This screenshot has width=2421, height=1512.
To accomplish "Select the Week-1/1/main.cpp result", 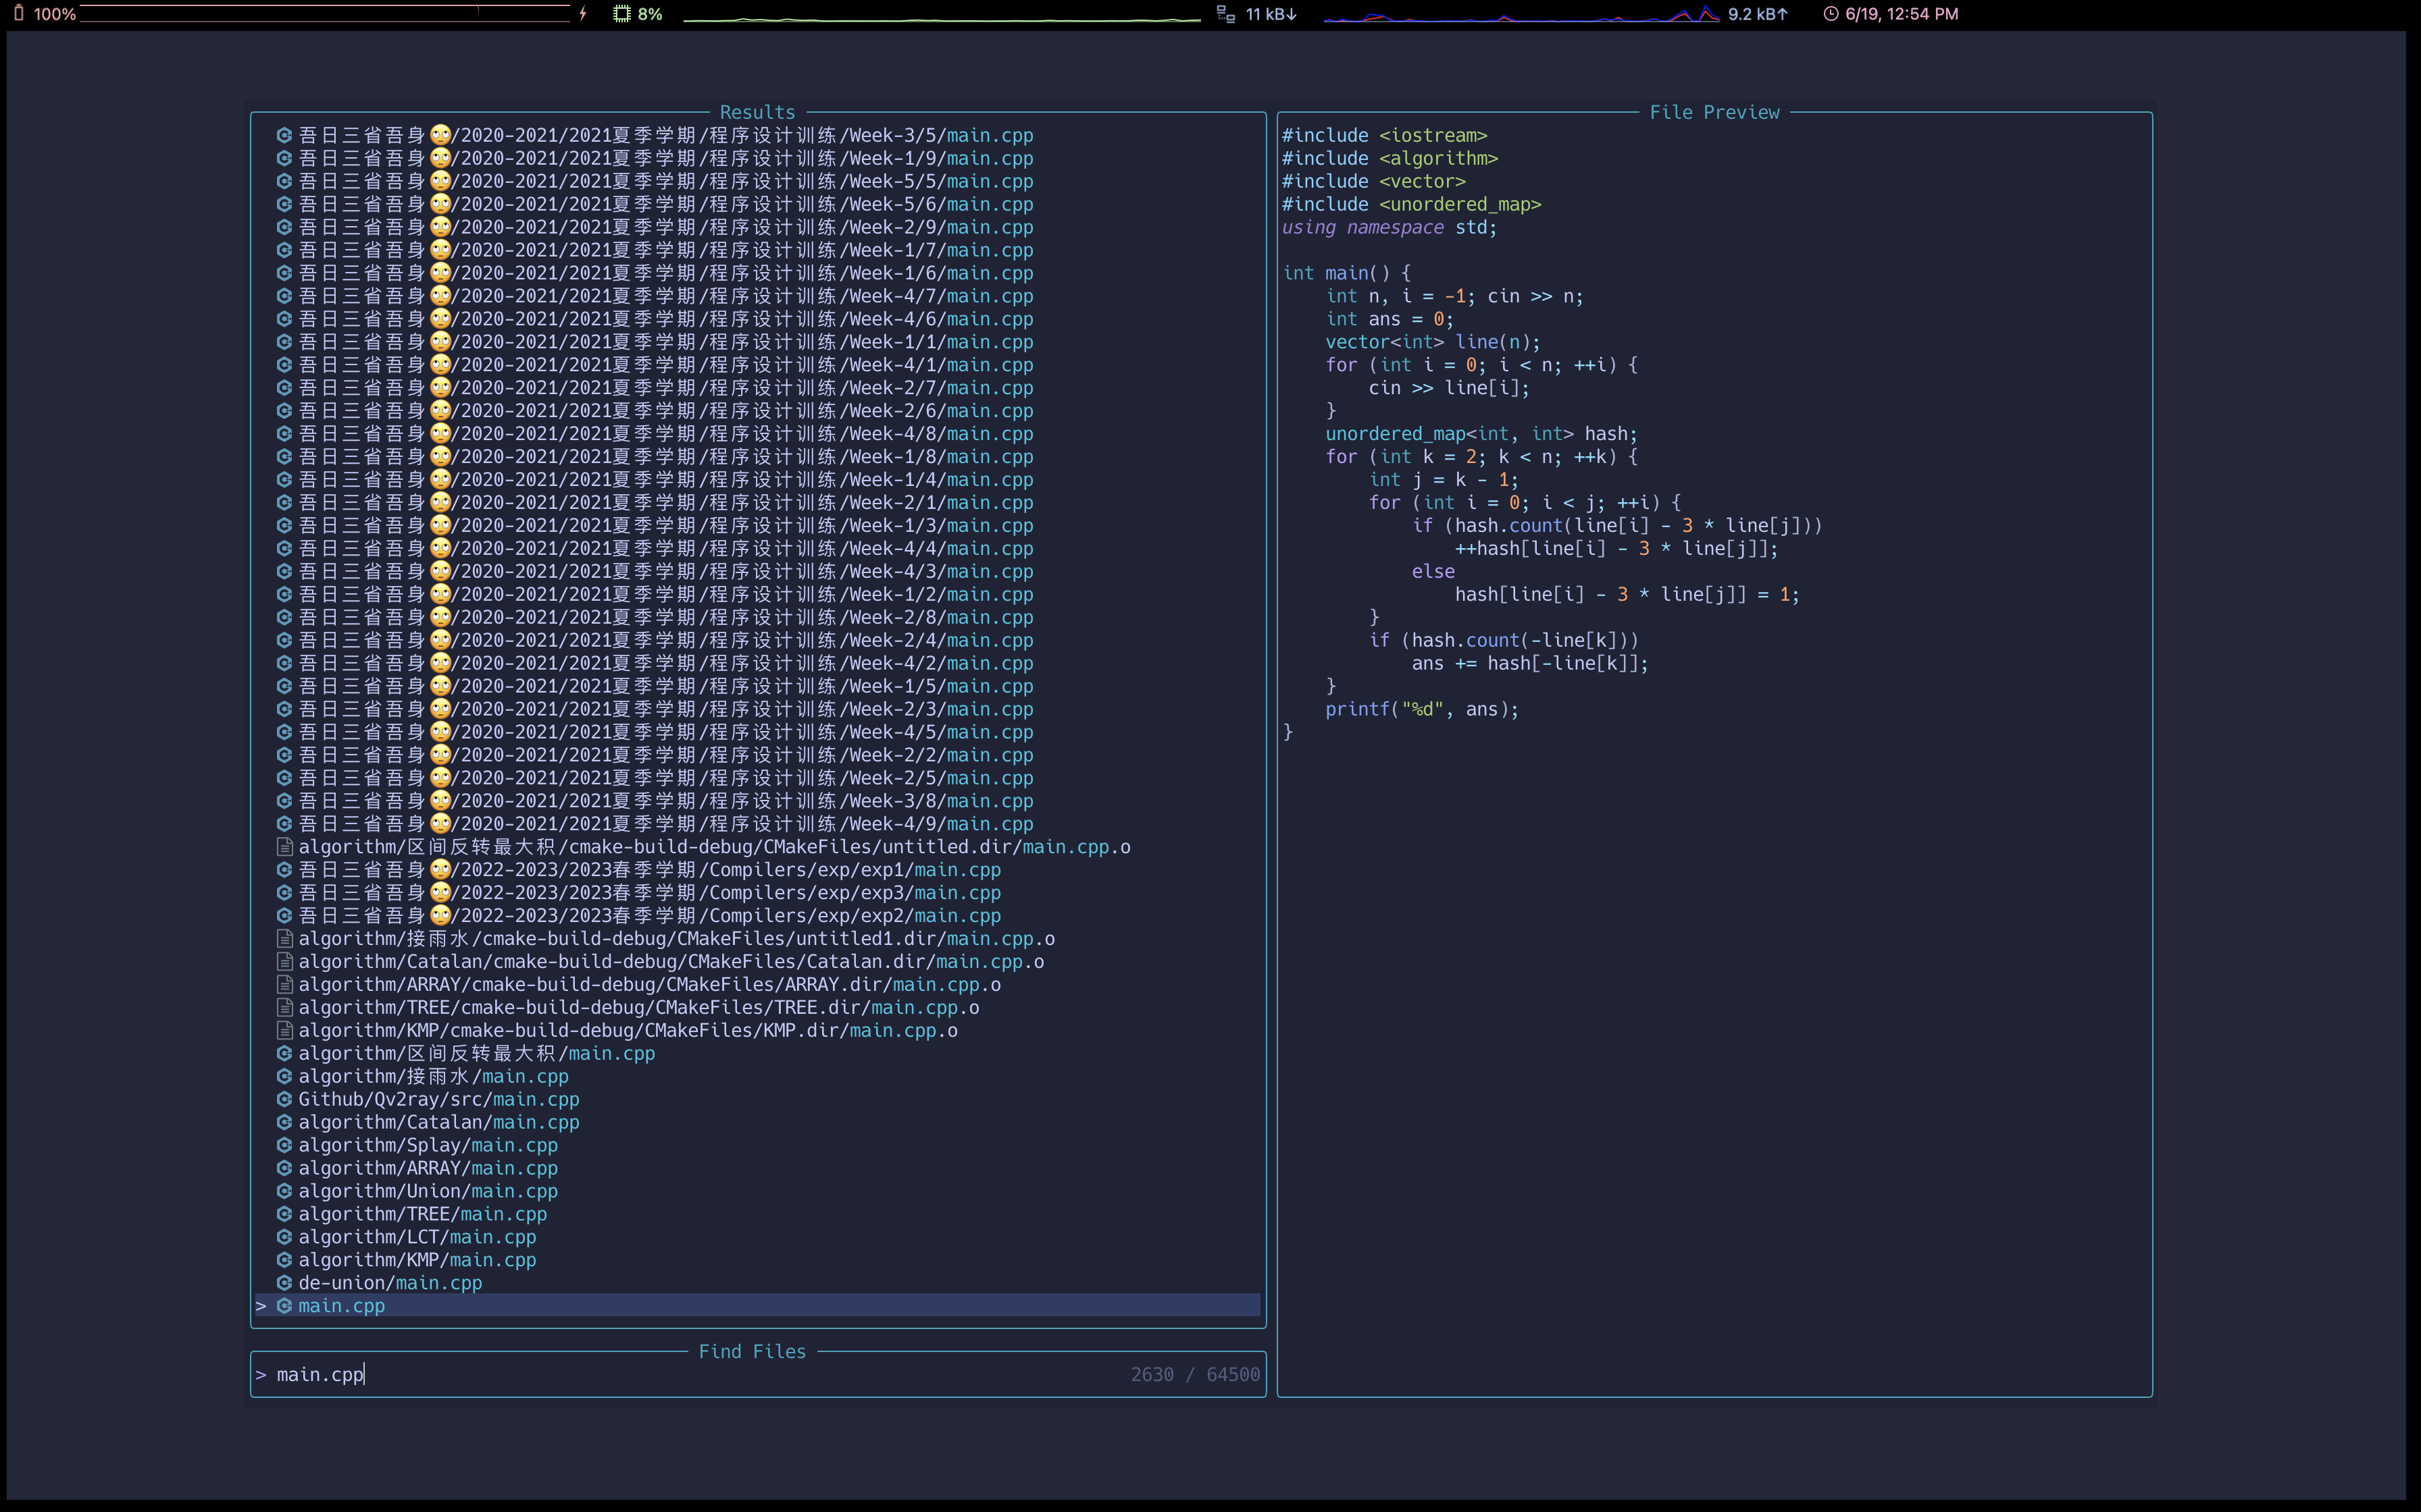I will coord(759,342).
